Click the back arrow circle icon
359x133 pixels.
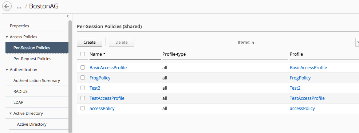click(x=7, y=6)
